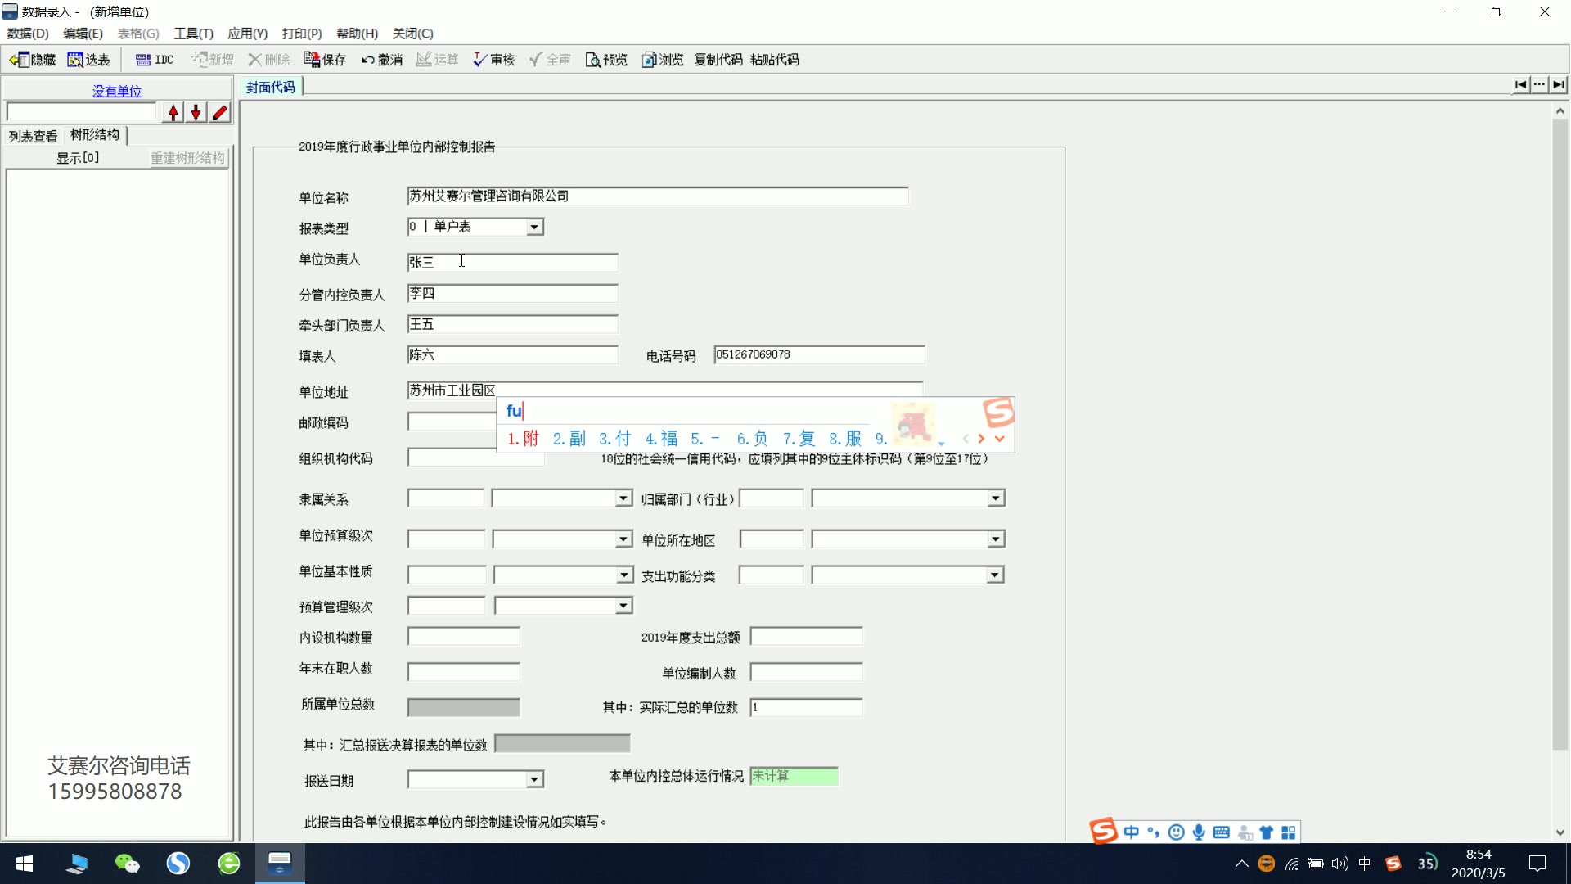Screen dimensions: 1571x884
Task: Click the 复制代码 (Copy Code) icon
Action: (717, 60)
